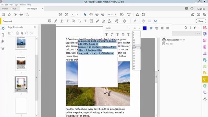
Task: Select the Add text comment tool
Action: click(85, 21)
